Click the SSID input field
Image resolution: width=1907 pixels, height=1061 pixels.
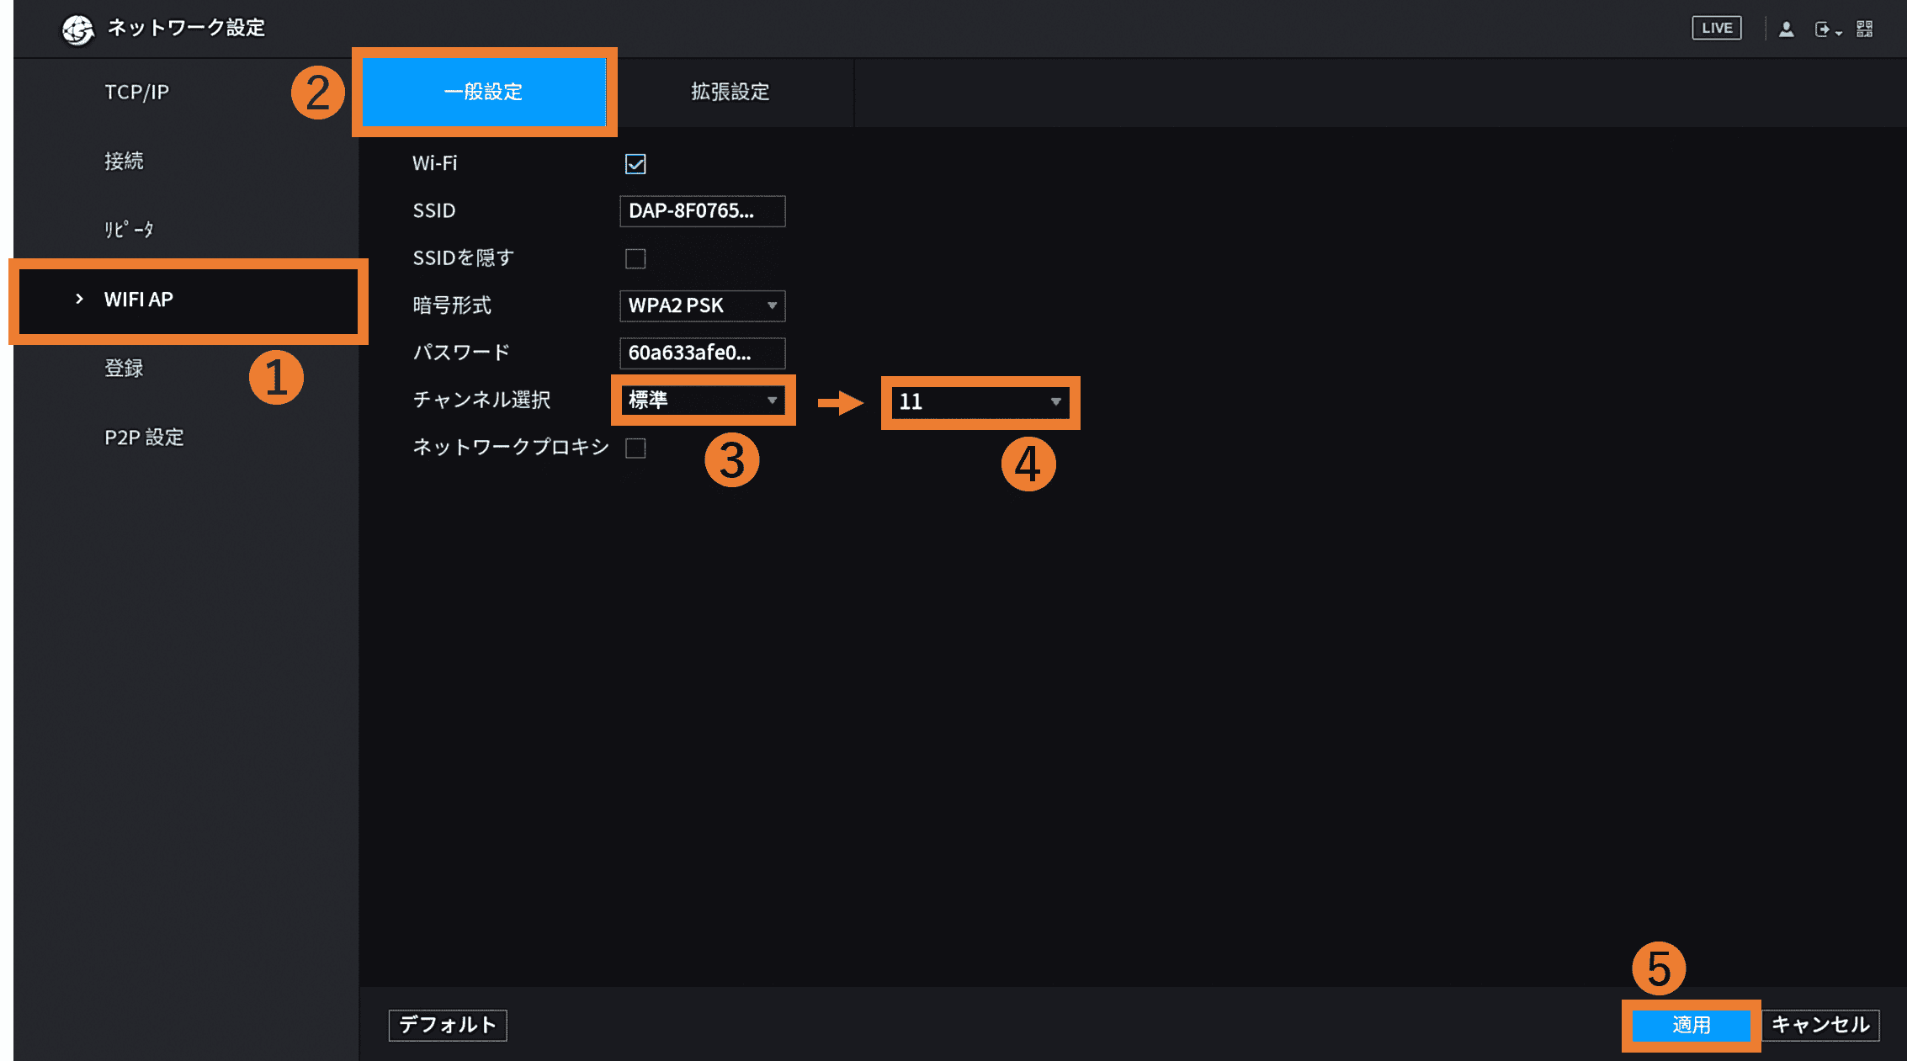pyautogui.click(x=702, y=211)
